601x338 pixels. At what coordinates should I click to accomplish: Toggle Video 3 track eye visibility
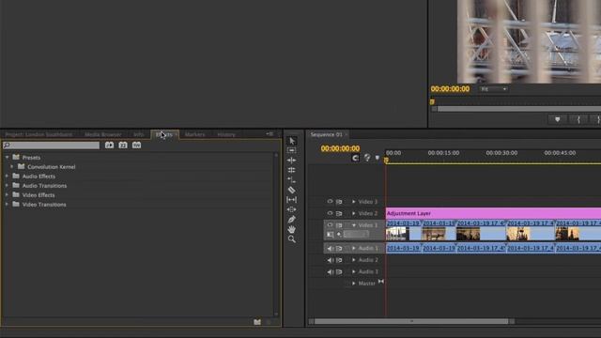(330, 202)
